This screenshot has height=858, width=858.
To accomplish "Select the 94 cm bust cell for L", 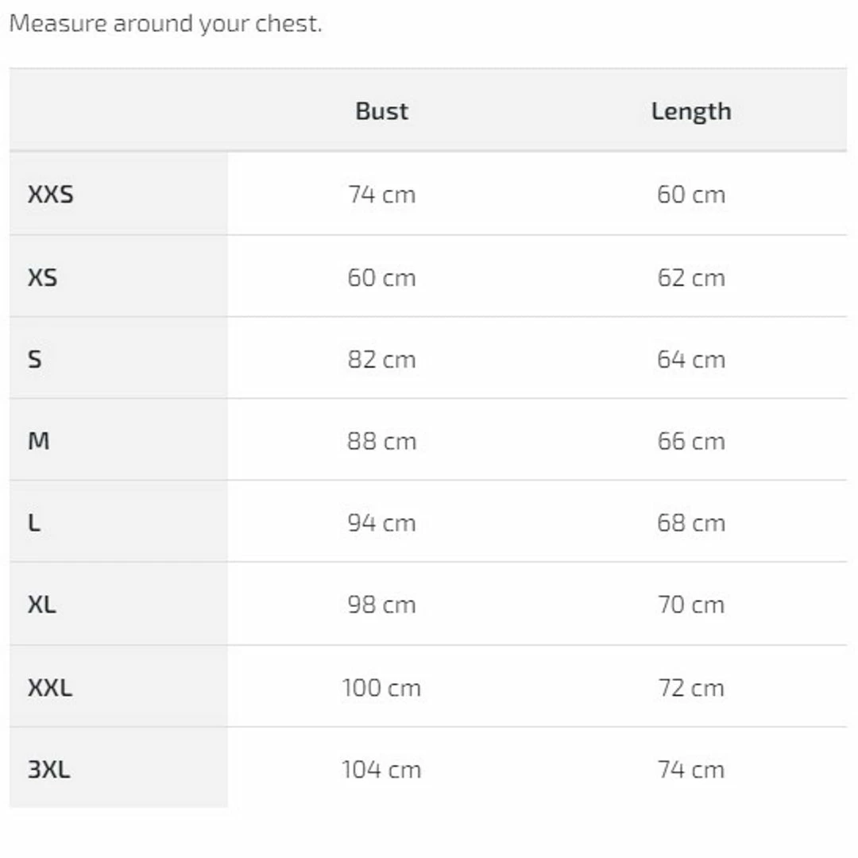I will [x=381, y=523].
